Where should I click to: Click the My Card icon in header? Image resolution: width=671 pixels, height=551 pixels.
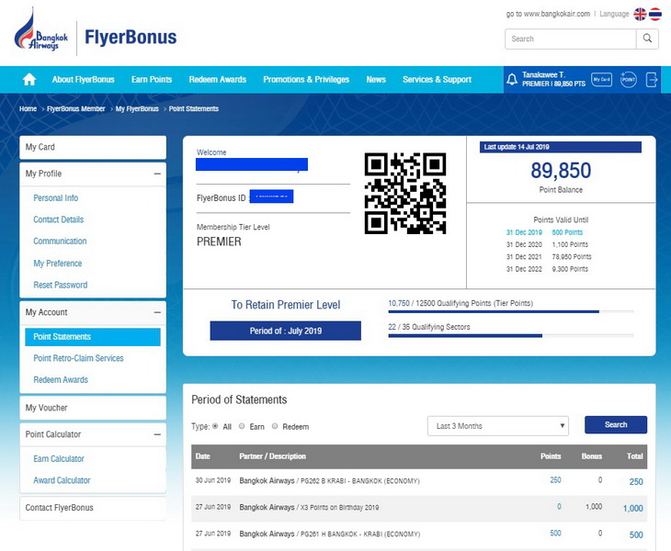[601, 80]
